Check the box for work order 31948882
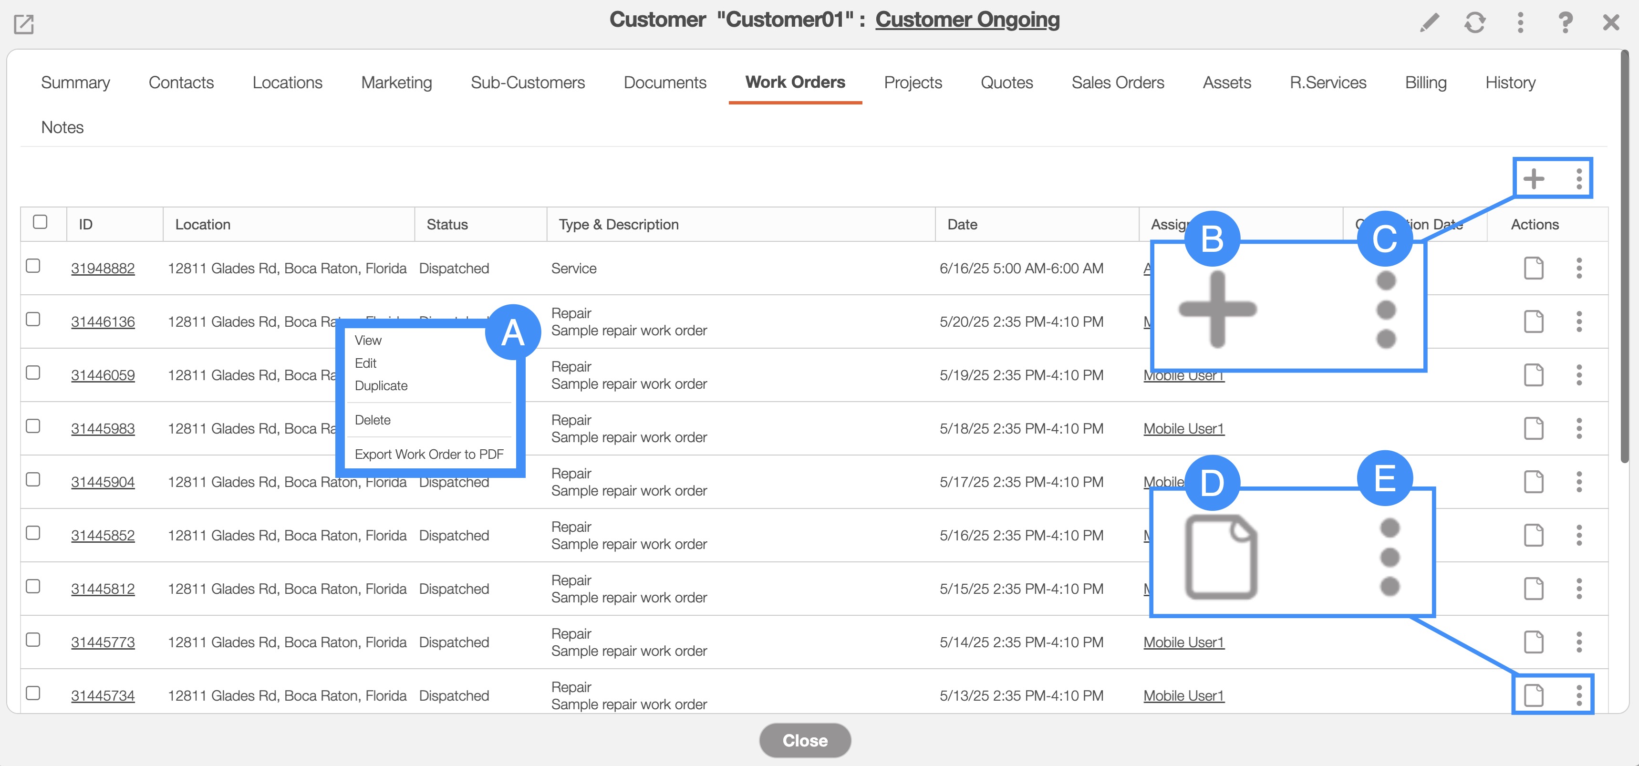 [33, 266]
